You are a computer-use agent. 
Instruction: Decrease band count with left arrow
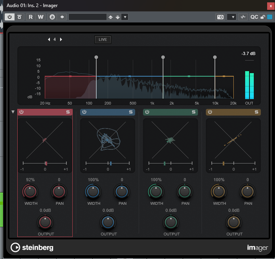click(49, 39)
